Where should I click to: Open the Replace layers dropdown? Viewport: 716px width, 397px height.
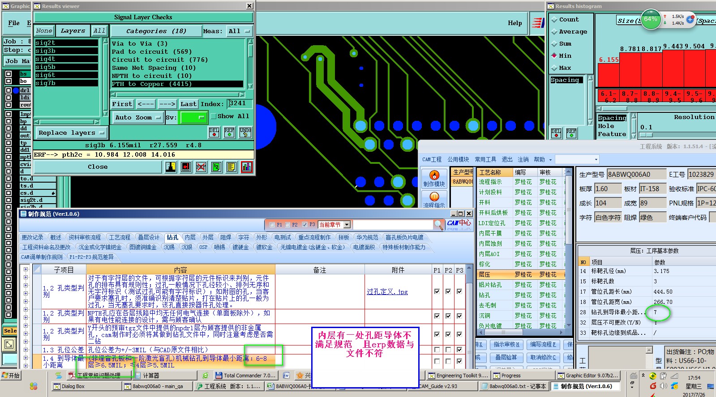(71, 133)
